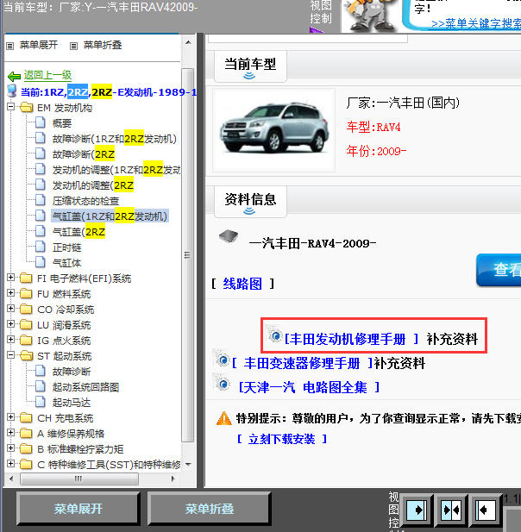Click the 资料信息 section tab
521x532 pixels.
coord(250,202)
